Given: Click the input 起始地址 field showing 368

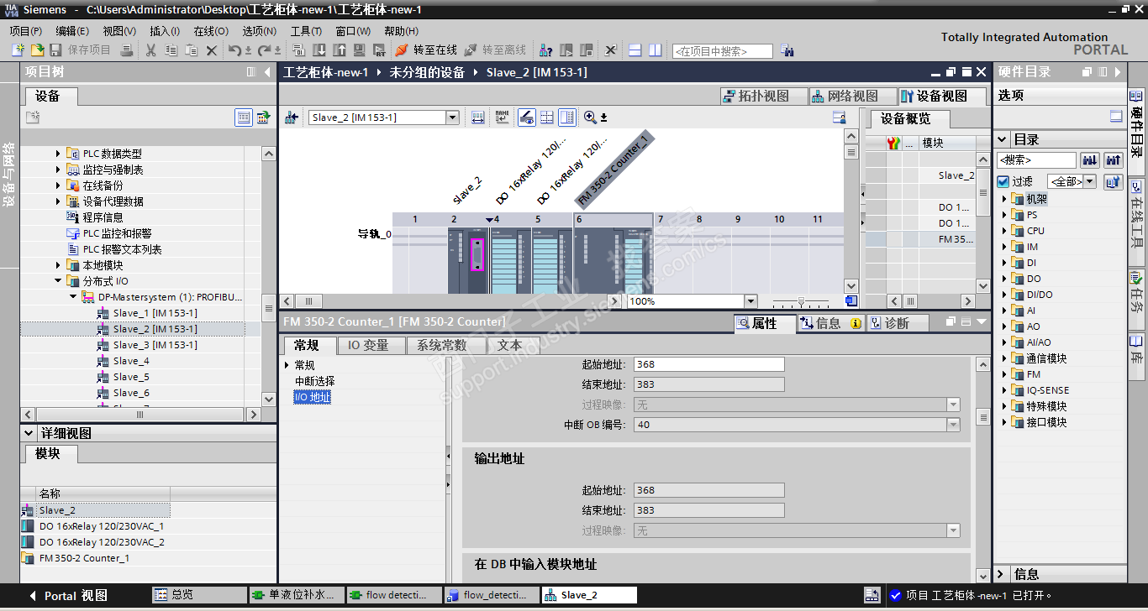Looking at the screenshot, I should (x=708, y=364).
